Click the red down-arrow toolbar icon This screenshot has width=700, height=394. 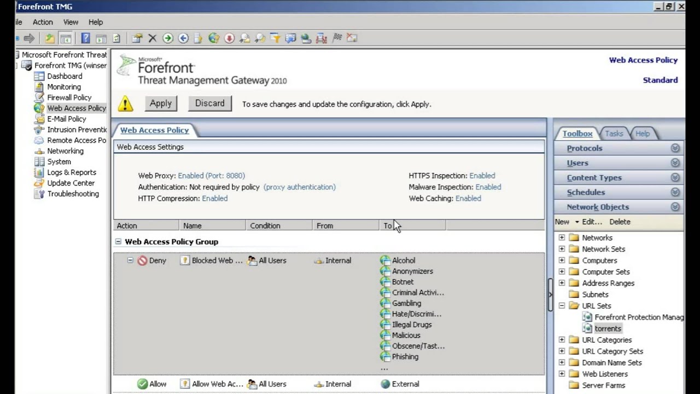tap(229, 38)
